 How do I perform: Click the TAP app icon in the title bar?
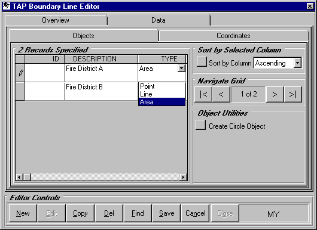tap(7, 6)
